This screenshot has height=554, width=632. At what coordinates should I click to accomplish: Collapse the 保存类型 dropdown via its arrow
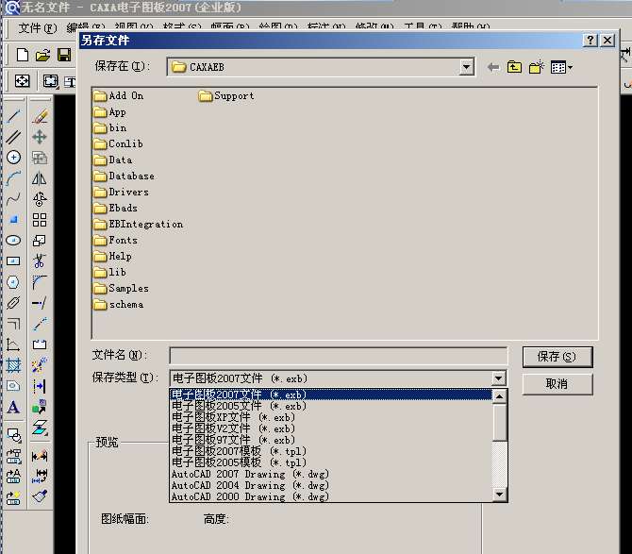point(499,378)
